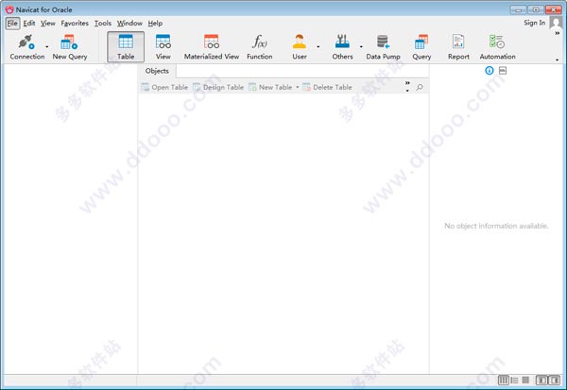Click the Delete Table button

point(327,87)
